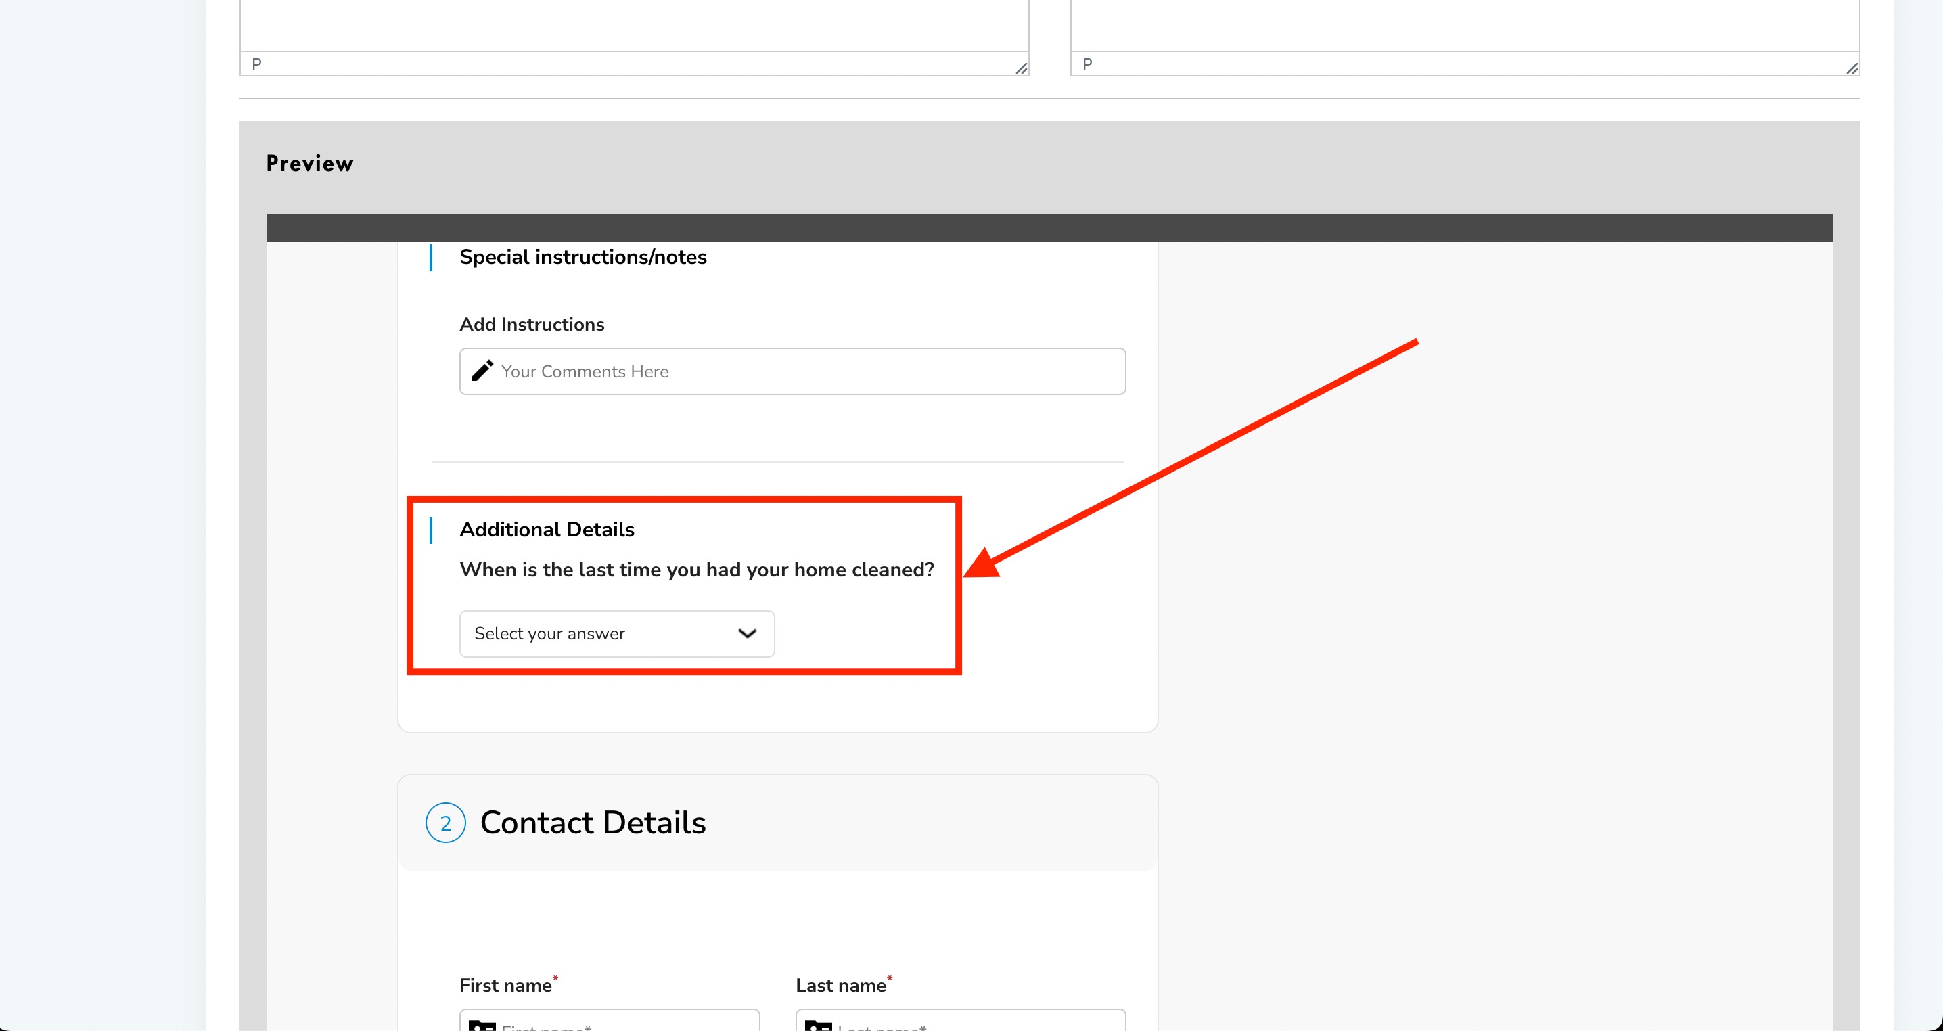The height and width of the screenshot is (1031, 1943).
Task: Click the 'Special instructions/notes' heading
Action: point(583,257)
